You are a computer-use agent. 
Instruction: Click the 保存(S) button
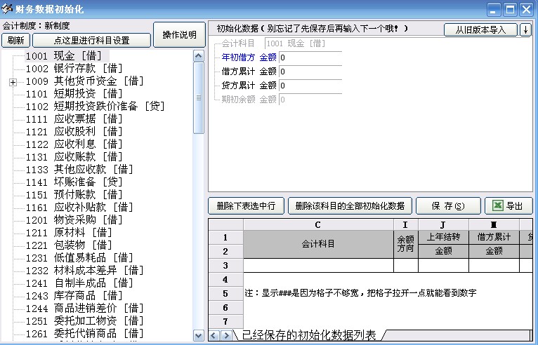[x=448, y=206]
